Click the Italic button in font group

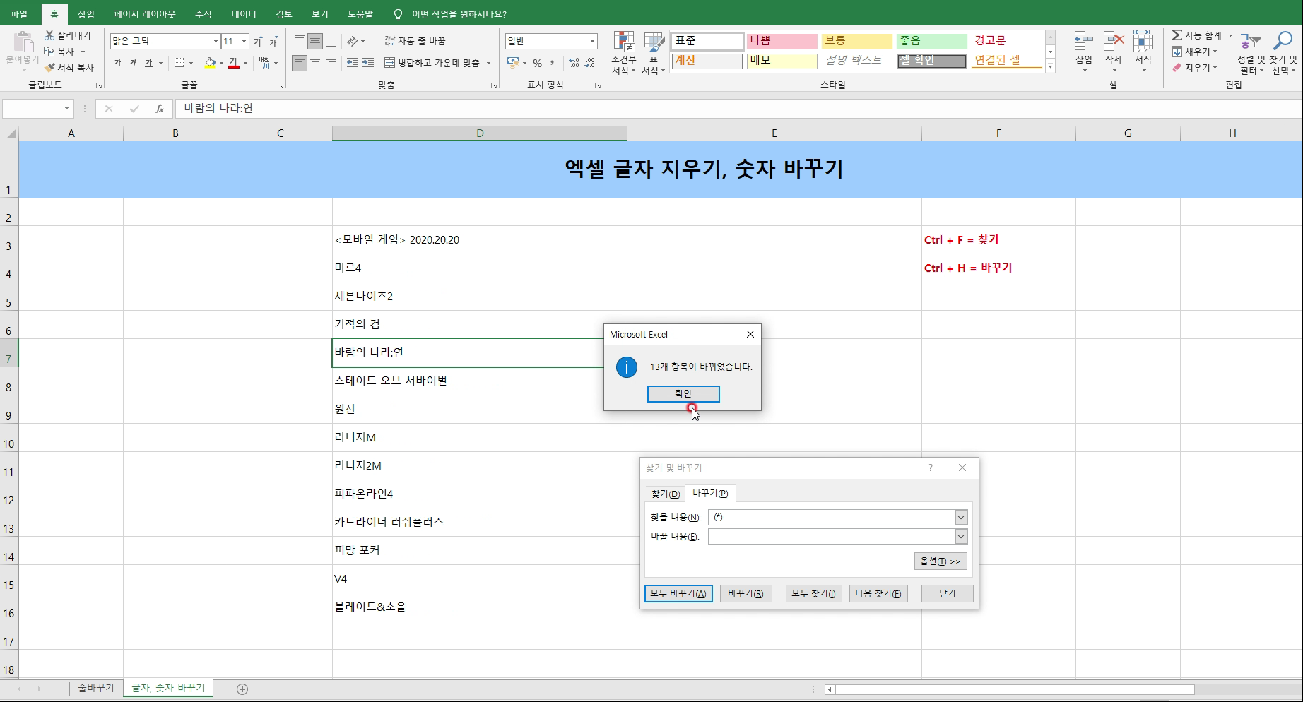(133, 63)
